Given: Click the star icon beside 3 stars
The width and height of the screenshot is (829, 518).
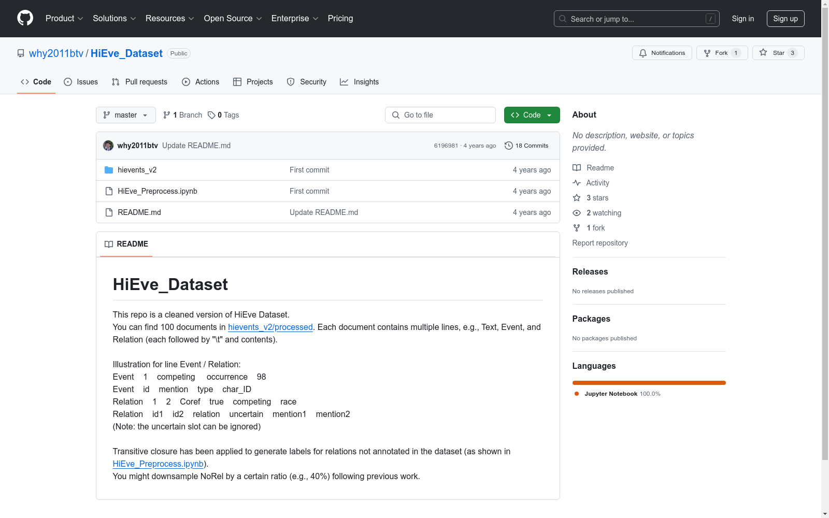Looking at the screenshot, I should pyautogui.click(x=577, y=198).
